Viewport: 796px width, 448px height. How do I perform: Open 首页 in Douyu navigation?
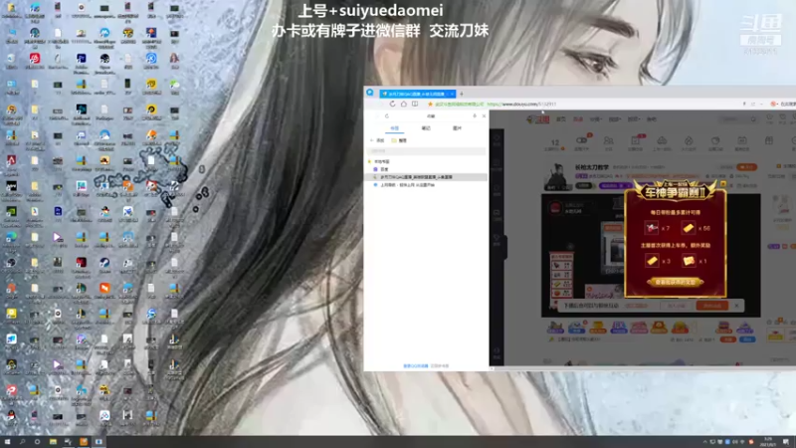coord(561,119)
